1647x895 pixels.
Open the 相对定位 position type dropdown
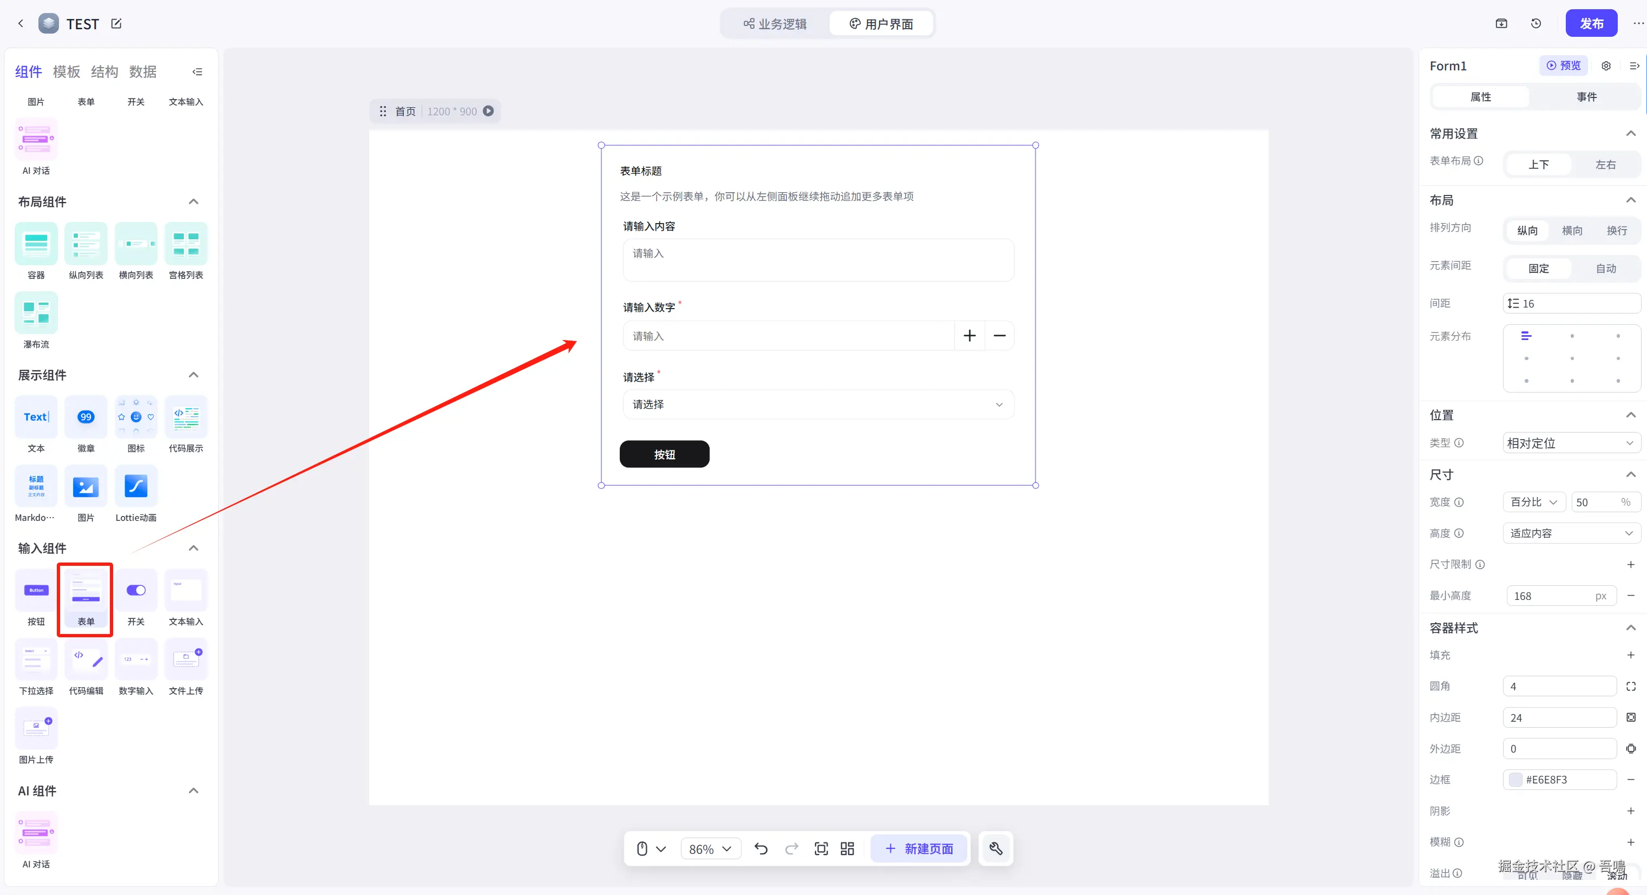point(1570,443)
